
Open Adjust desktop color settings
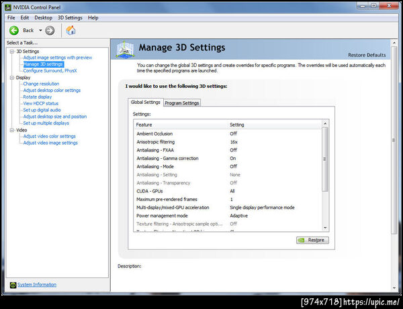click(x=52, y=90)
